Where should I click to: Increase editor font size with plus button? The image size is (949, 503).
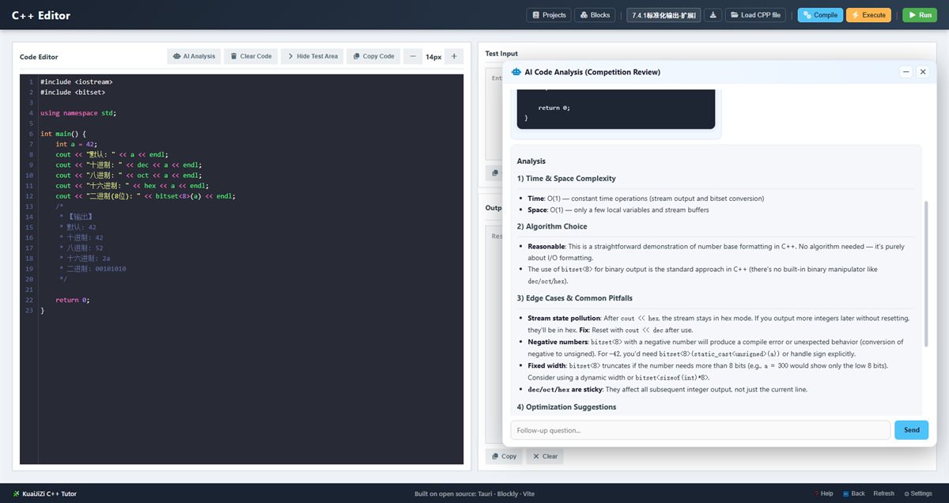coord(454,56)
